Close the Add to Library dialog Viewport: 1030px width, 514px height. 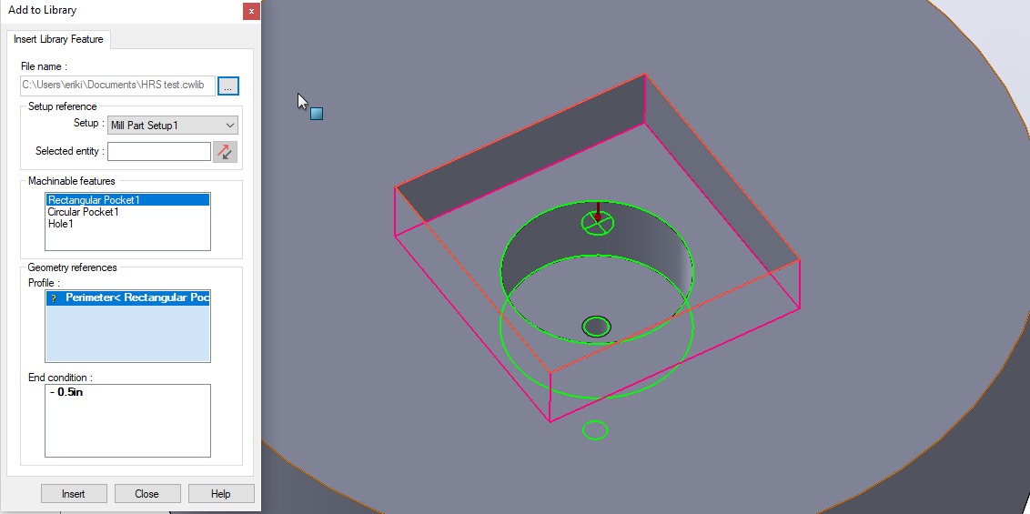tap(251, 11)
